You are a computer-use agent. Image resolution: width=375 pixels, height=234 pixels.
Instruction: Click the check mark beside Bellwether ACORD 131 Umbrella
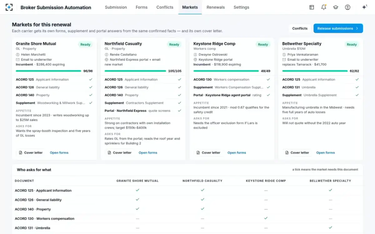(357, 87)
